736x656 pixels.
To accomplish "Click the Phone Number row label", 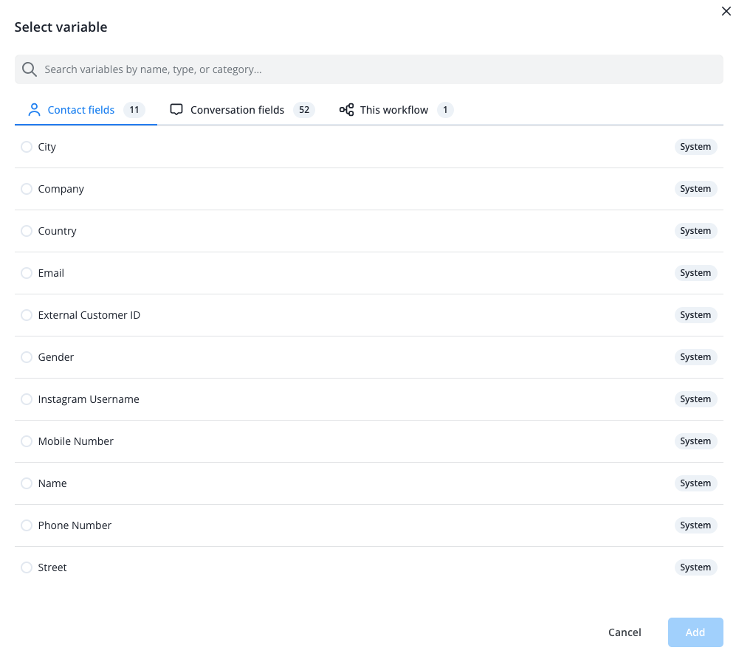I will [75, 525].
